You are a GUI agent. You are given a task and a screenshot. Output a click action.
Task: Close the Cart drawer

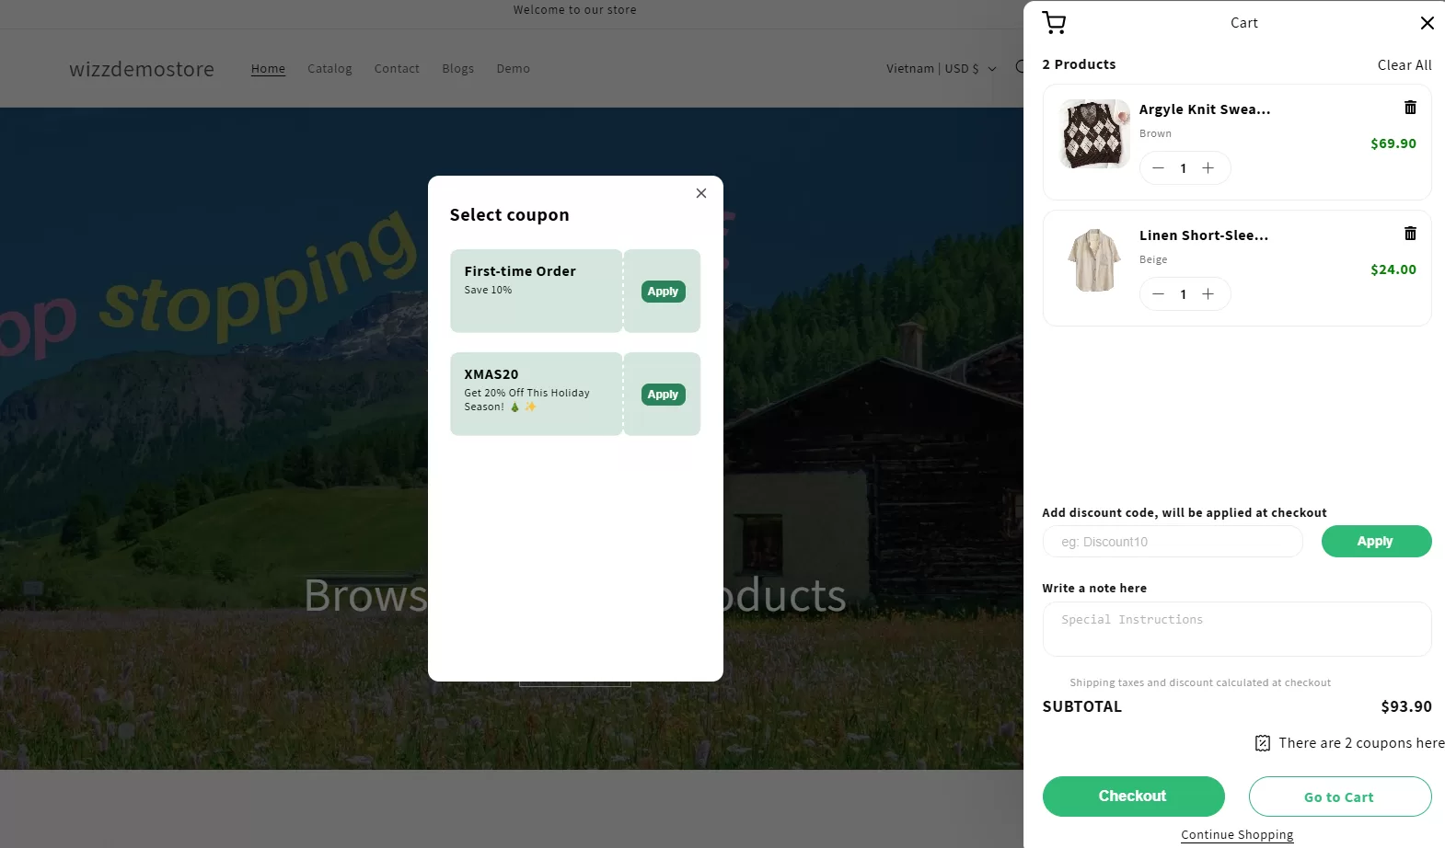[x=1428, y=23]
